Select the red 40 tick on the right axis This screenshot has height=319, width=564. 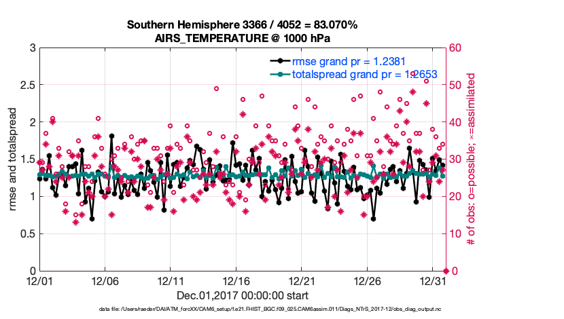click(456, 122)
